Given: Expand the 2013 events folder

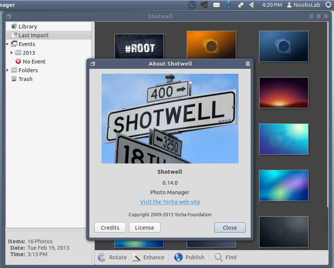Looking at the screenshot, I should tap(12, 52).
